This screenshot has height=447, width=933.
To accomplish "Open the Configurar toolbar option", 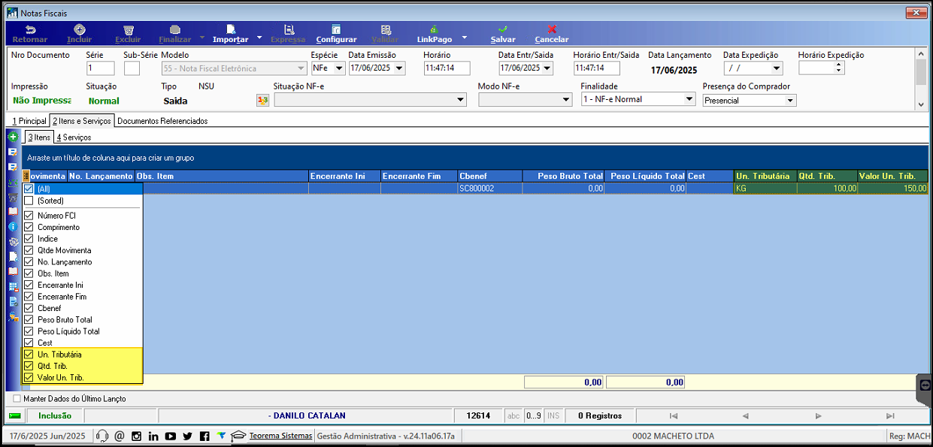I will [336, 34].
